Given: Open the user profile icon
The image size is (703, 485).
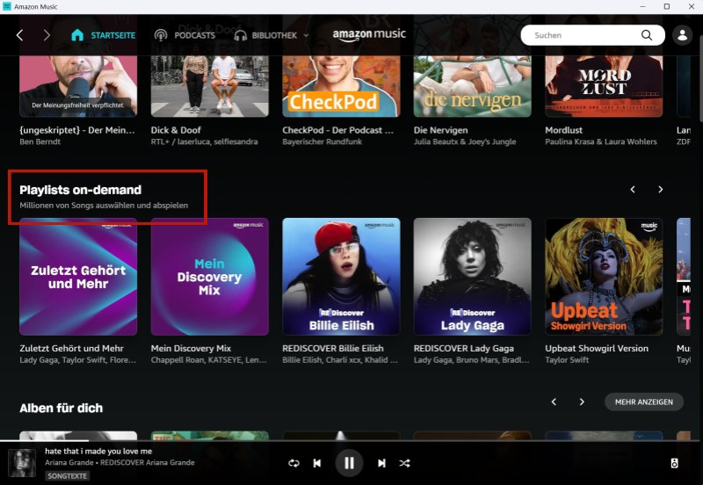Looking at the screenshot, I should pyautogui.click(x=682, y=35).
